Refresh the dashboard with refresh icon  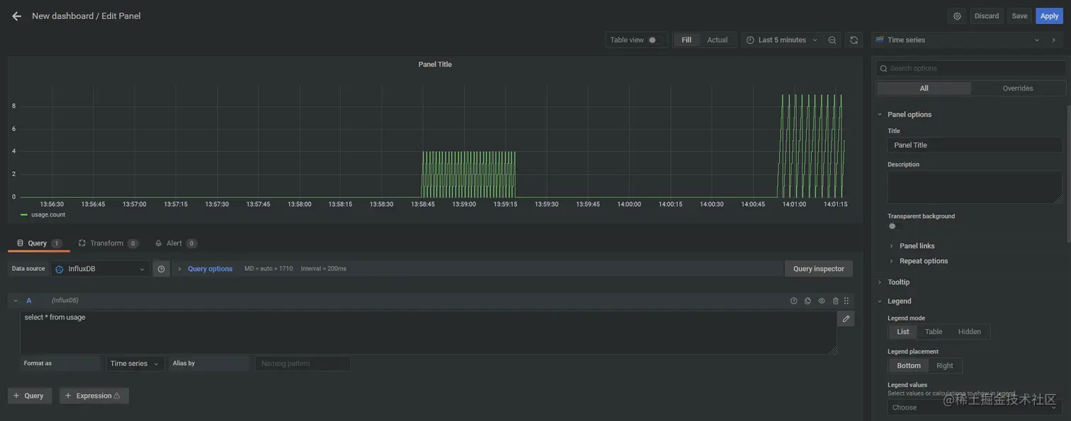[854, 40]
